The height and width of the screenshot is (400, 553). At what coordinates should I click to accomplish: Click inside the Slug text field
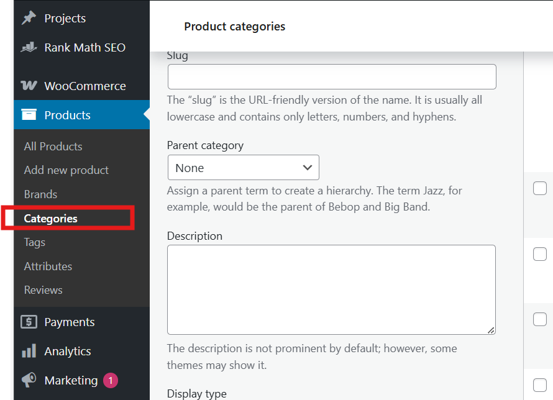(x=332, y=77)
